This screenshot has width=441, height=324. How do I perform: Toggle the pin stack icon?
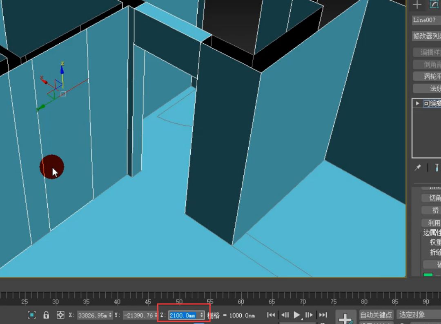pyautogui.click(x=418, y=168)
